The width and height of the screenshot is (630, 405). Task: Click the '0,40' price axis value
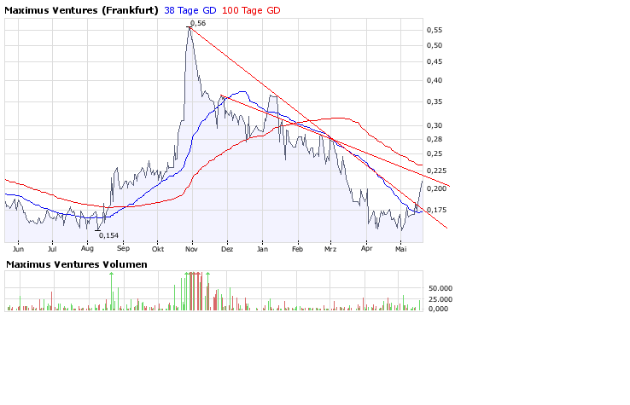pyautogui.click(x=435, y=81)
